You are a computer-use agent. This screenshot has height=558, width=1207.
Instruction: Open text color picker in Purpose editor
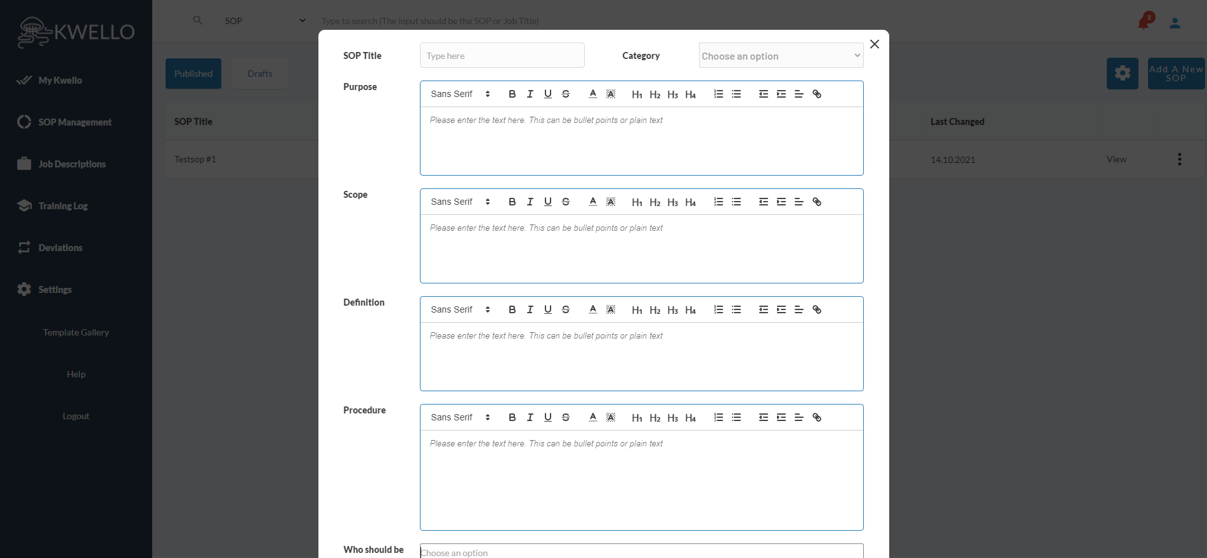592,94
